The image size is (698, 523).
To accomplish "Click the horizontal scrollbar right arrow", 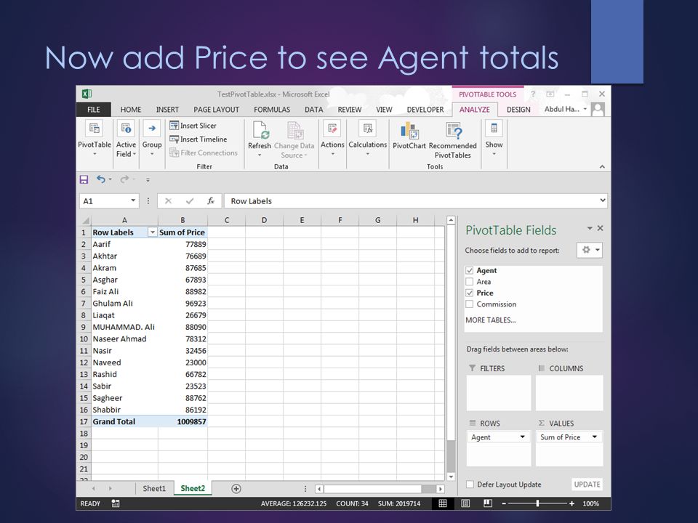I will tap(441, 489).
